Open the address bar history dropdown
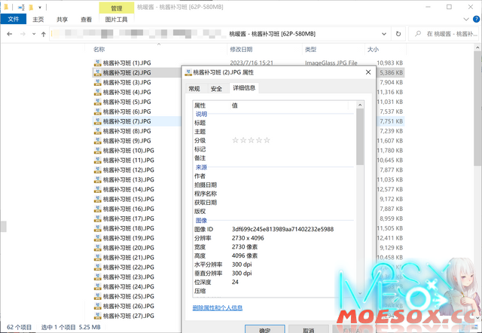 coord(384,34)
